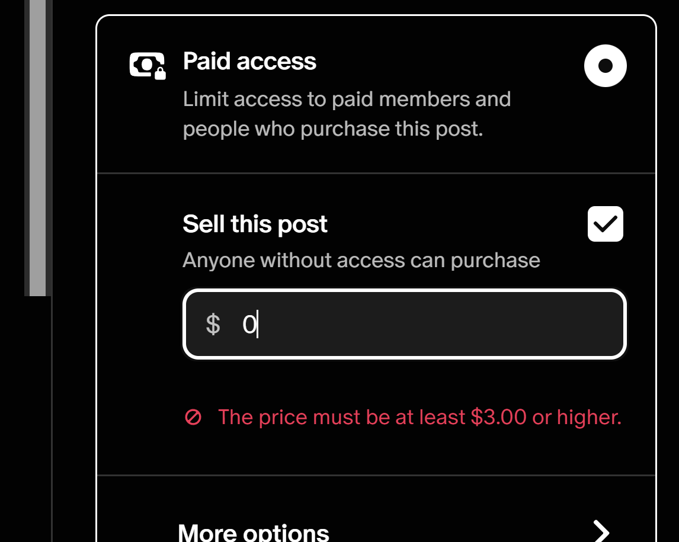Click the second line reading people who purchase this post
This screenshot has width=679, height=542.
click(x=333, y=129)
